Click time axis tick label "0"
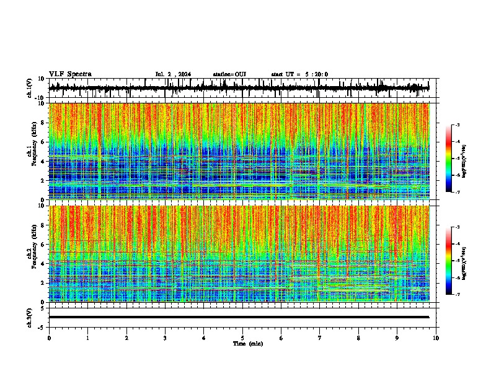Screen dimensions: 491x379 coord(49,338)
